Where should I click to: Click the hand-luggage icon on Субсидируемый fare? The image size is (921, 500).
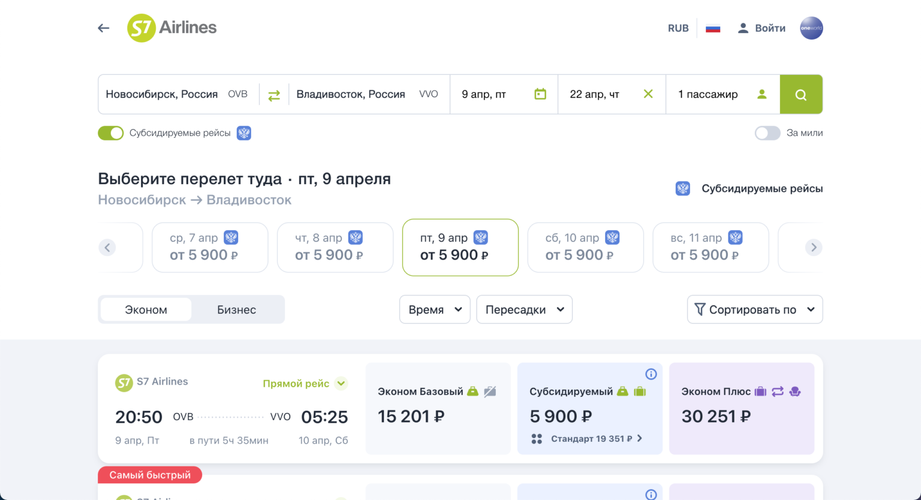coord(622,391)
